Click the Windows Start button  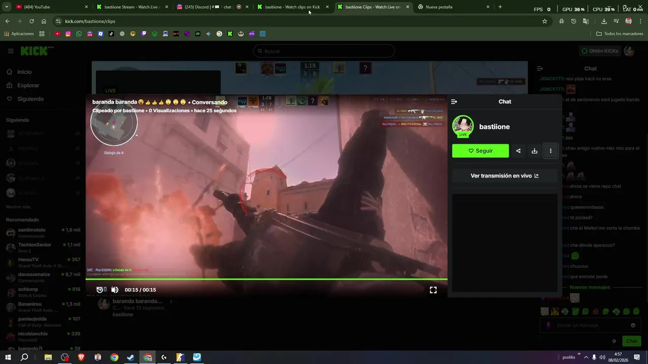point(8,357)
